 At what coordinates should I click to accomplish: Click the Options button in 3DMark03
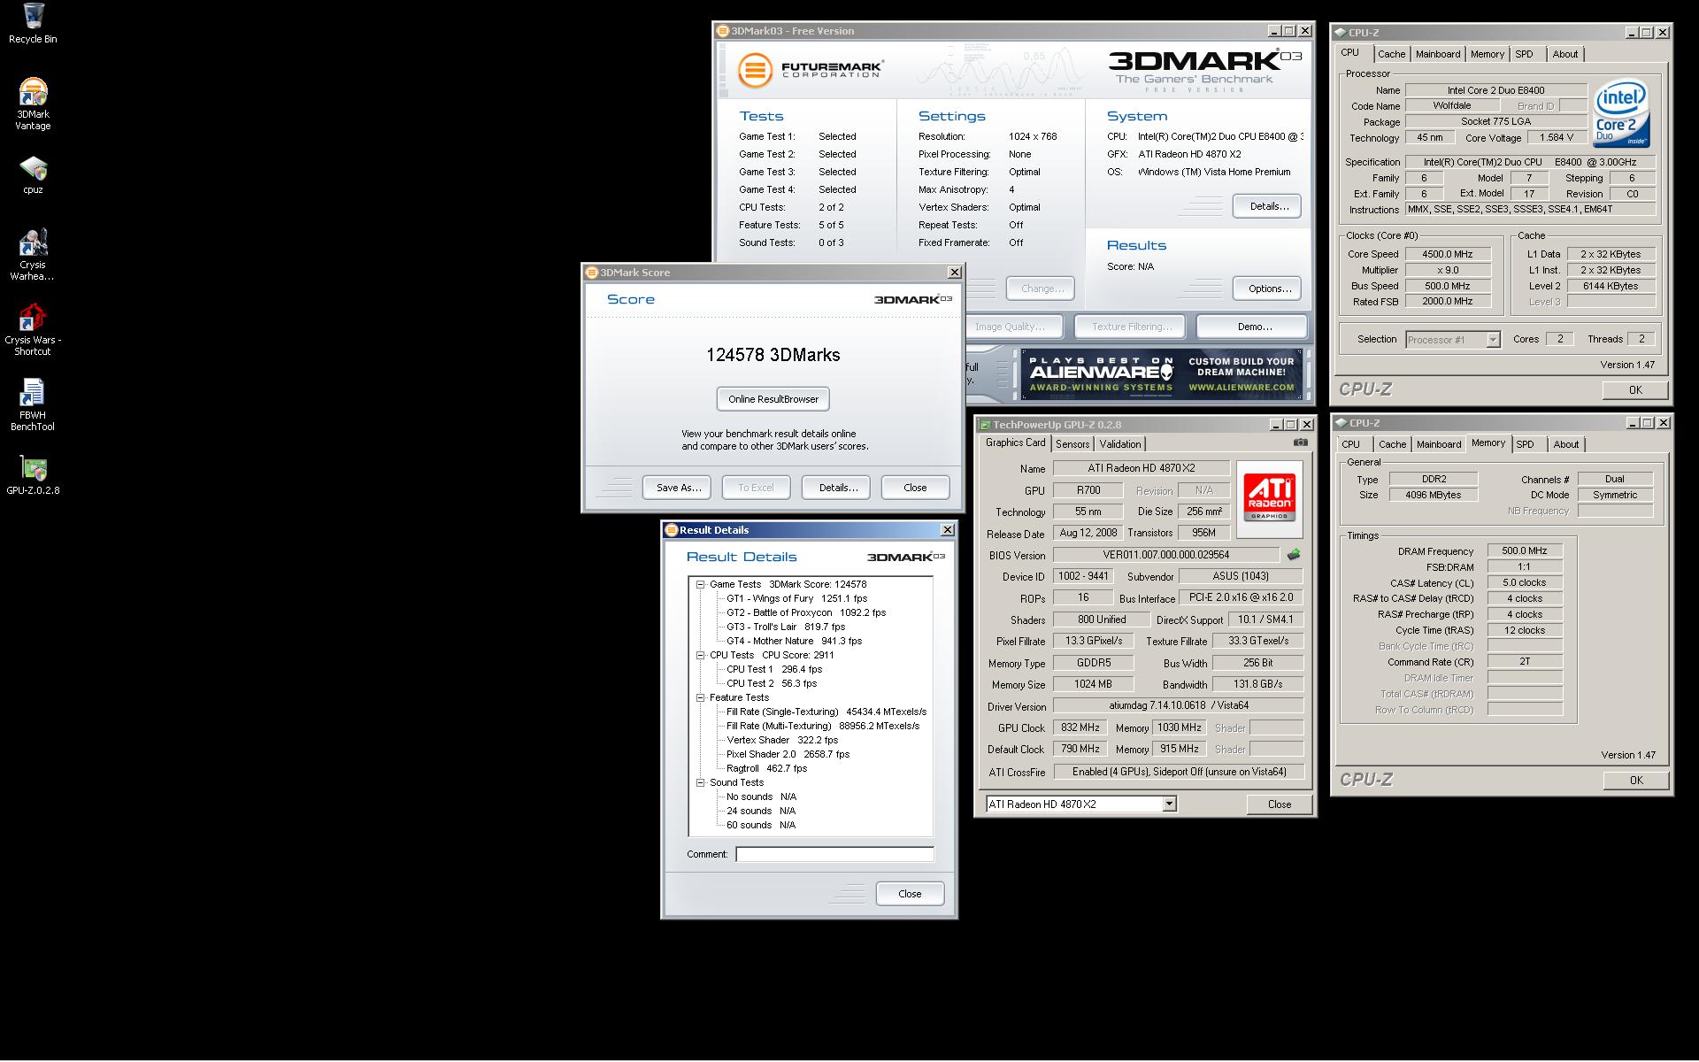[1267, 289]
